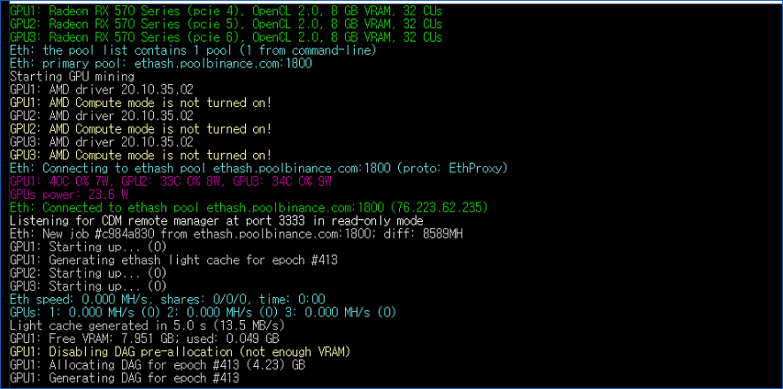Click the 'Connecting to ethash pool' EthProxy line

pyautogui.click(x=258, y=169)
